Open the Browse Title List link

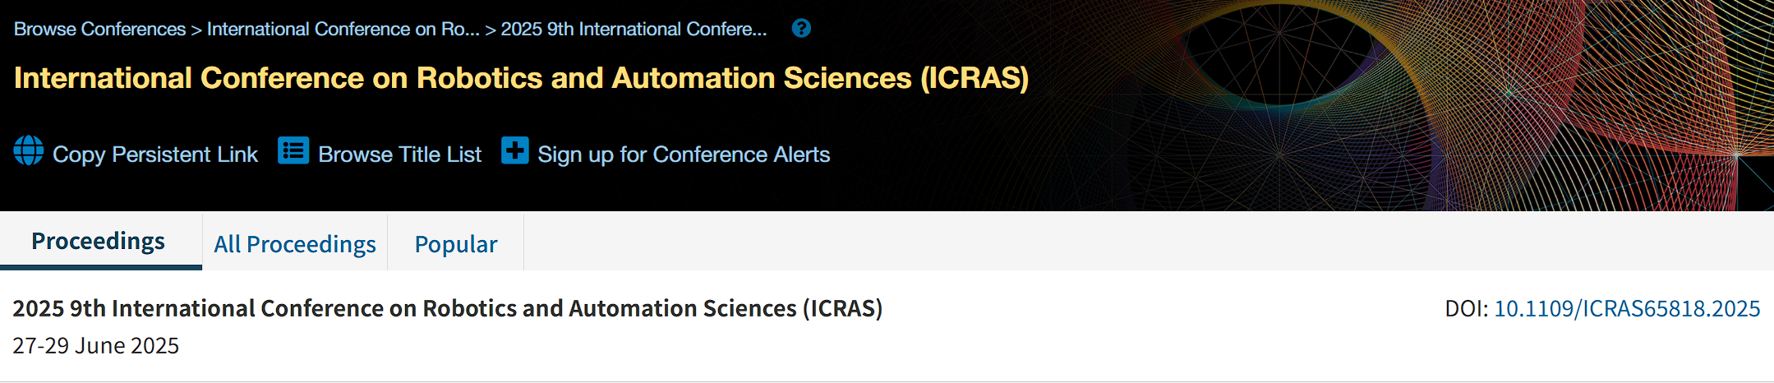point(399,155)
